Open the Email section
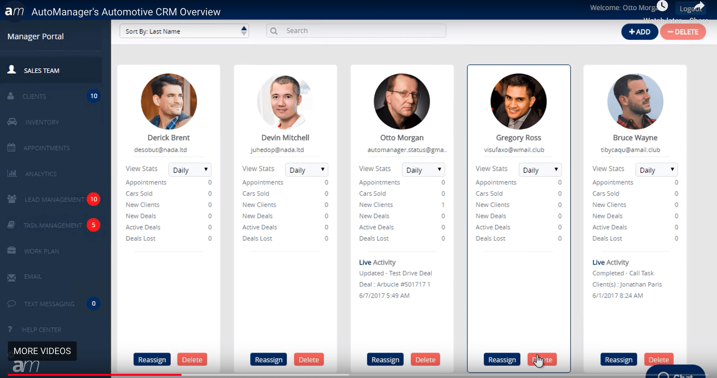Screen dimensions: 717x378 (33, 277)
